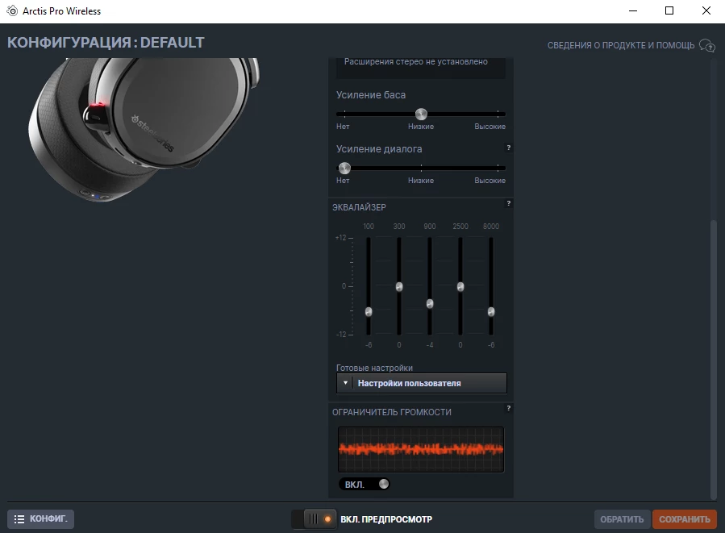Click the Нет label under Усиление баса
725x533 pixels.
coord(343,127)
